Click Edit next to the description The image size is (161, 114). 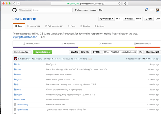(x=43, y=37)
